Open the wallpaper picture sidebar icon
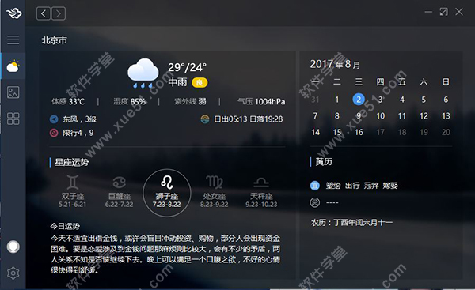This screenshot has height=290, width=475. coord(13,92)
